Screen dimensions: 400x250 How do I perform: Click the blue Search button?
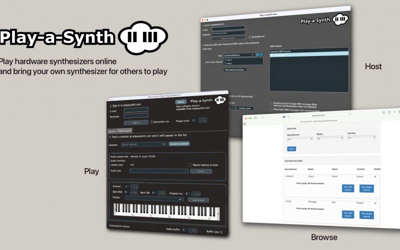click(x=291, y=148)
